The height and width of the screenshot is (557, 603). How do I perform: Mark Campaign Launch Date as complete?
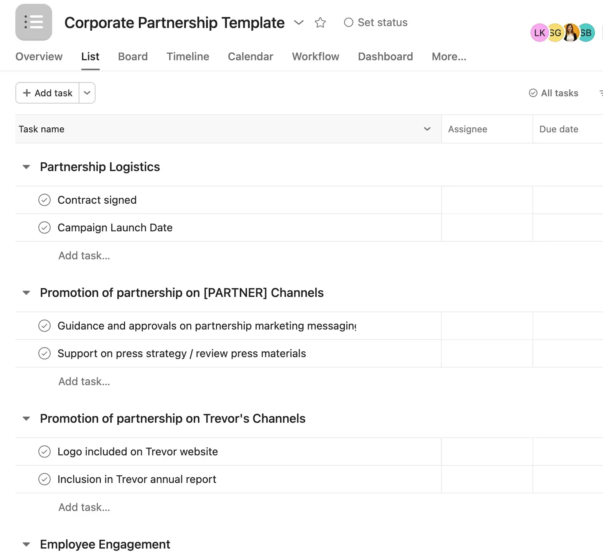(x=44, y=227)
